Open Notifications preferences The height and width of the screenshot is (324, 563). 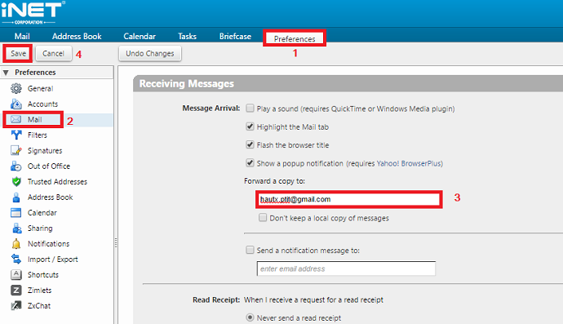(x=48, y=243)
